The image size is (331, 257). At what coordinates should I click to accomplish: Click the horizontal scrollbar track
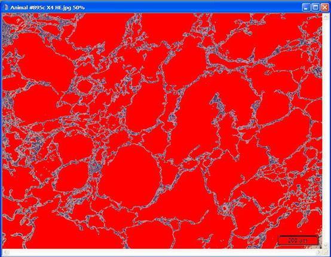pyautogui.click(x=163, y=252)
